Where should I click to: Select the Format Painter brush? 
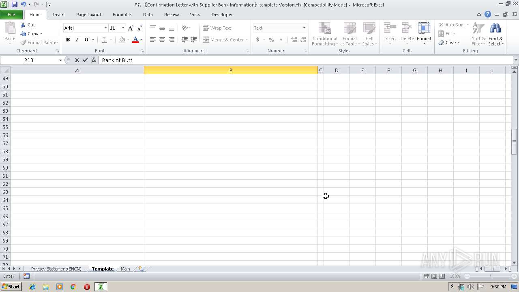(x=39, y=43)
